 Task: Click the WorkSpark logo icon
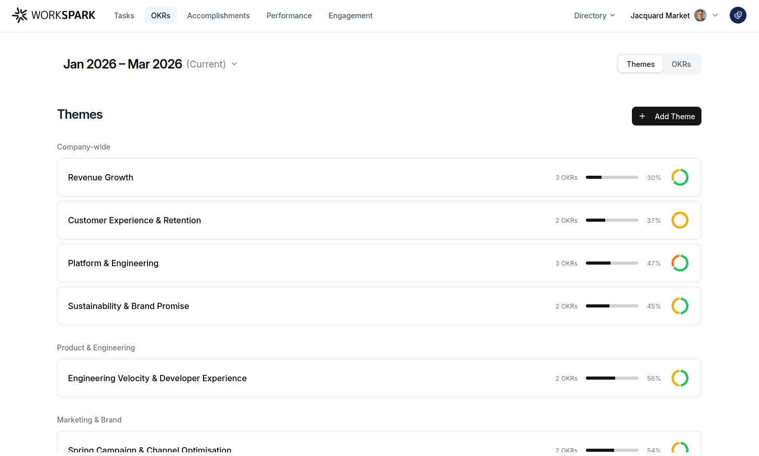point(20,15)
